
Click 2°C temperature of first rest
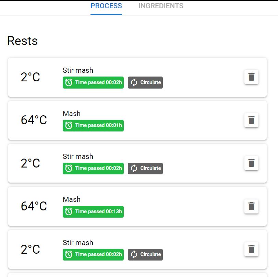pyautogui.click(x=31, y=77)
